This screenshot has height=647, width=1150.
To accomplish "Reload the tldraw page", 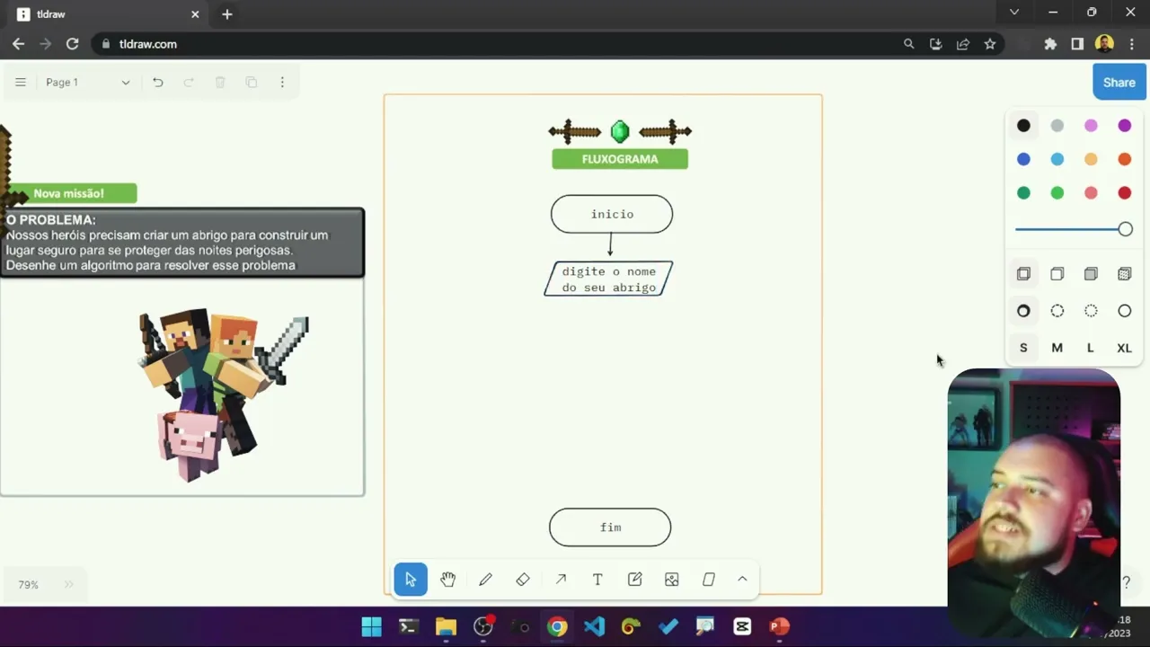I will click(73, 44).
